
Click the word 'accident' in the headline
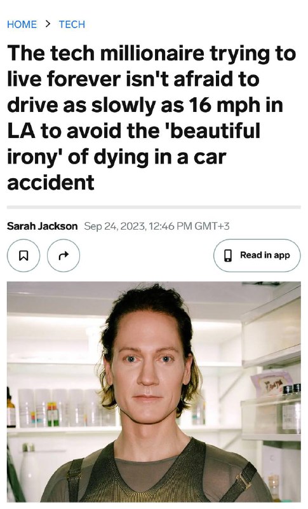(x=51, y=183)
